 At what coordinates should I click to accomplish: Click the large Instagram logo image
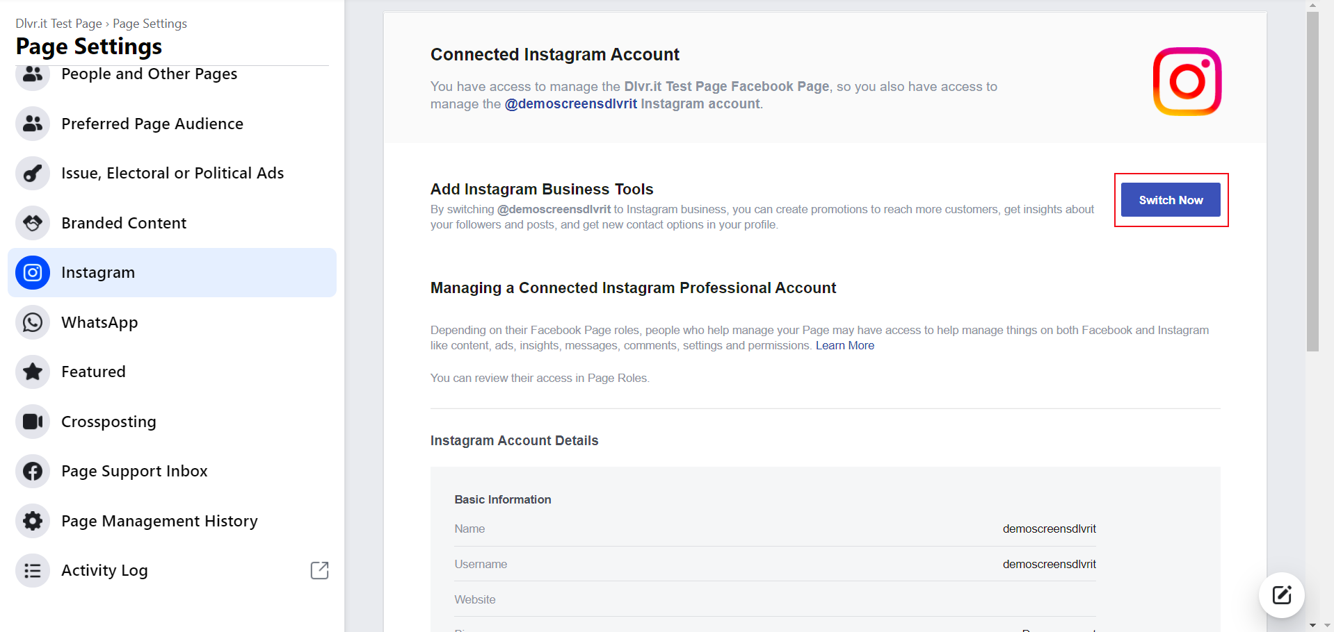click(1187, 81)
